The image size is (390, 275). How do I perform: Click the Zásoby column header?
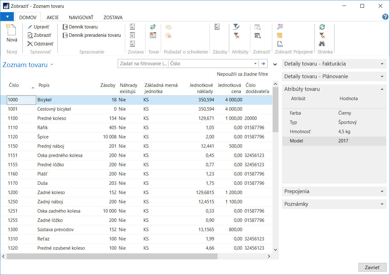108,85
